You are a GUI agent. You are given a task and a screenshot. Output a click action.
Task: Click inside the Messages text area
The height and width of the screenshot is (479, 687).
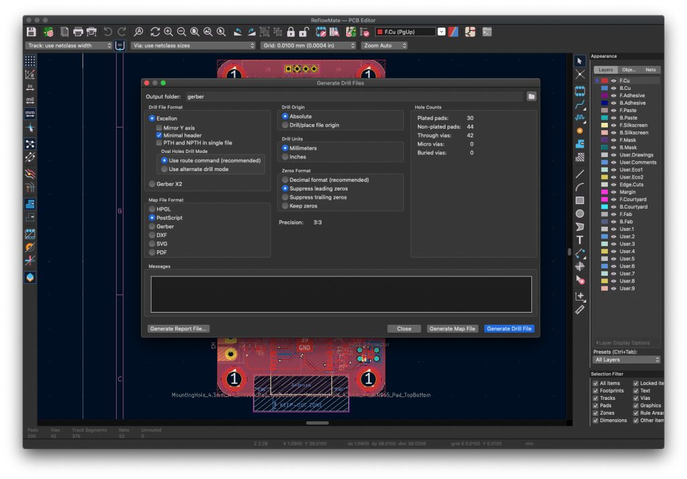click(x=341, y=294)
